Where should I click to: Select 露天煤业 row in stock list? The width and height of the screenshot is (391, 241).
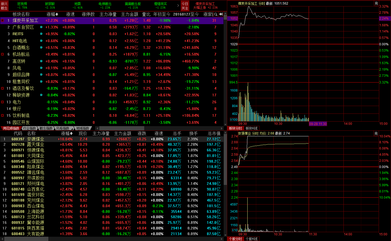112,144
